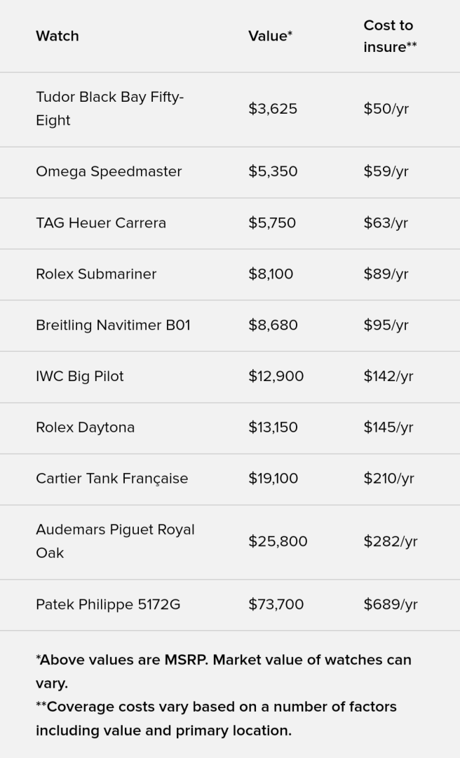Select Audemars Piguet Royal Oak name
The image size is (460, 758).
pos(115,541)
